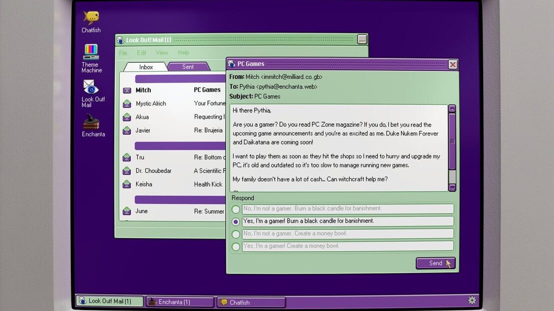Image resolution: width=554 pixels, height=311 pixels.
Task: Click the envelope icon beside Javier
Action: click(x=127, y=131)
